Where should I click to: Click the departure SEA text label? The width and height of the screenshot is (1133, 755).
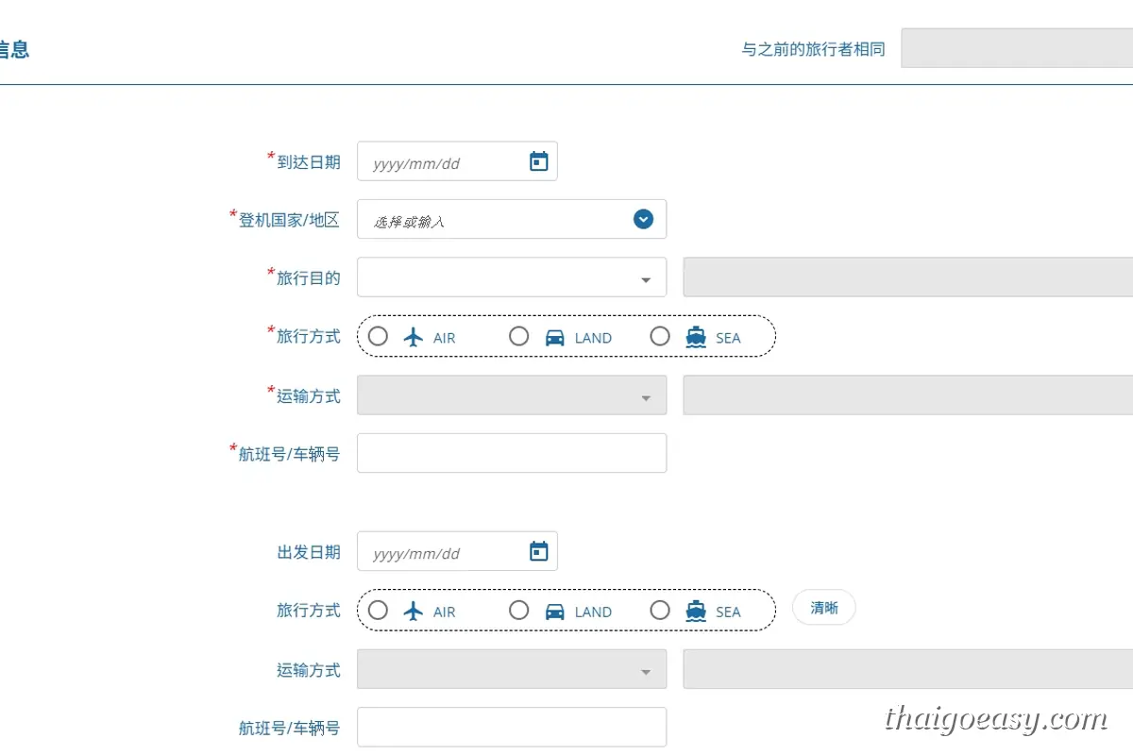pyautogui.click(x=728, y=612)
